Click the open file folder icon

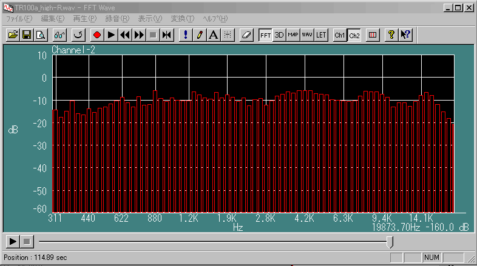tap(12, 35)
